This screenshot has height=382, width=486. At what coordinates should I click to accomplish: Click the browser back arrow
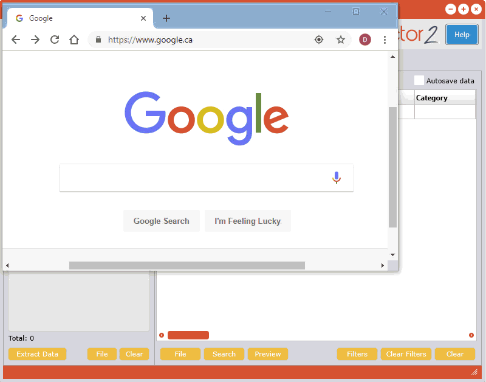[x=16, y=40]
